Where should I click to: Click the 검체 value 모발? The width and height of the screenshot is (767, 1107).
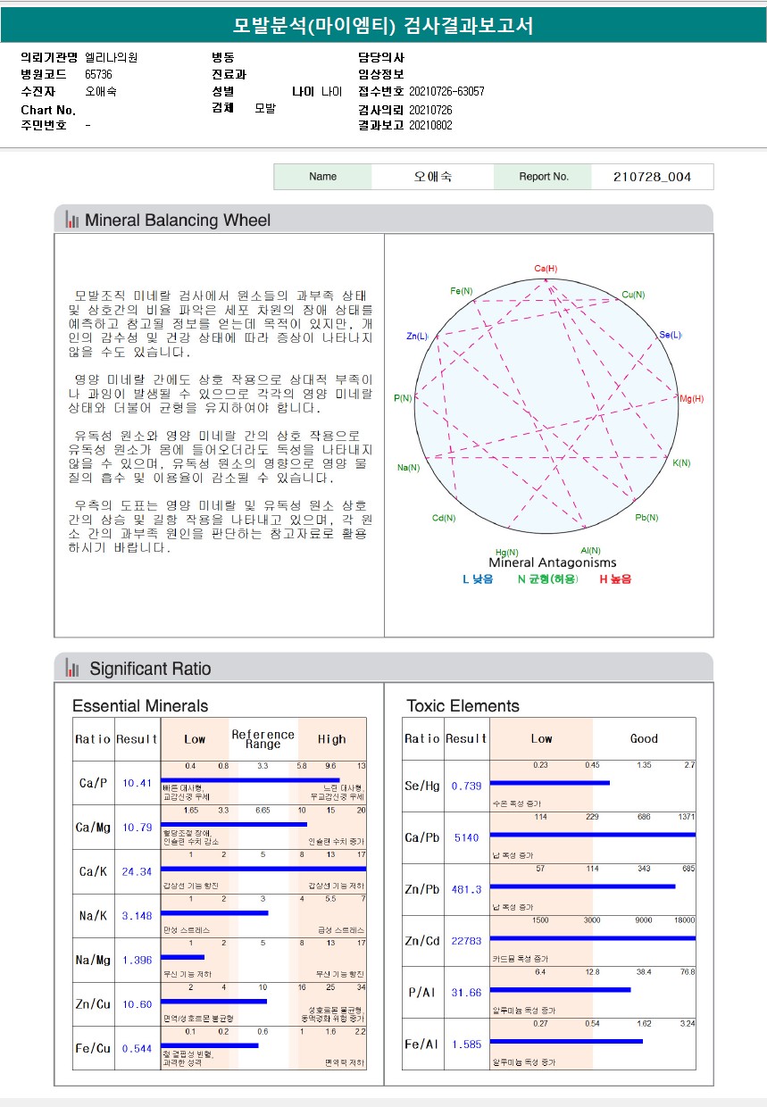pyautogui.click(x=265, y=108)
